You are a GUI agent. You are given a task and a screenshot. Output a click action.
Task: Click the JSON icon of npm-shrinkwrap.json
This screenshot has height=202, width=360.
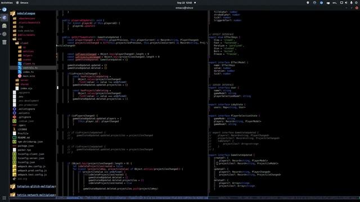(x=15, y=142)
